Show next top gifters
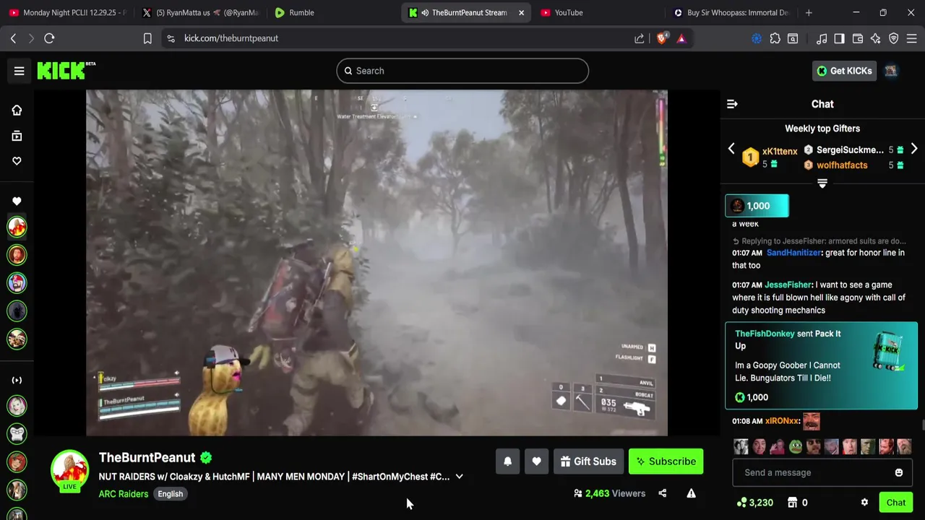925x520 pixels. pos(914,149)
